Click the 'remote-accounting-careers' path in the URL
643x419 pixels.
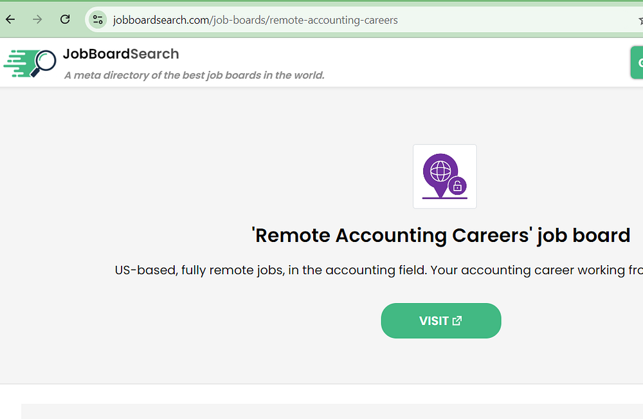point(333,20)
